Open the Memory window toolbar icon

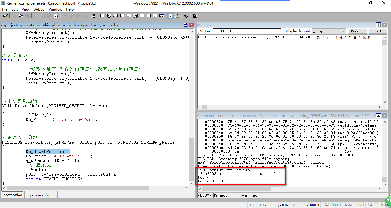(129, 16)
